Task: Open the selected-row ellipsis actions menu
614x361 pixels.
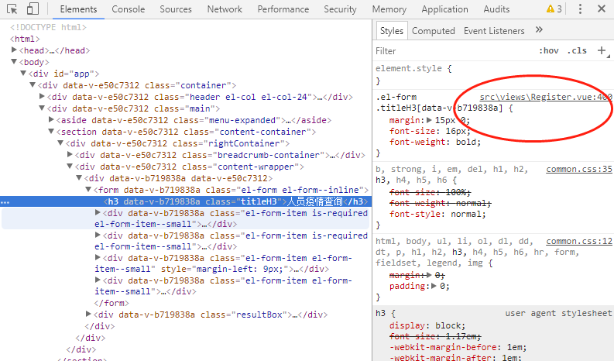Action: (5, 202)
